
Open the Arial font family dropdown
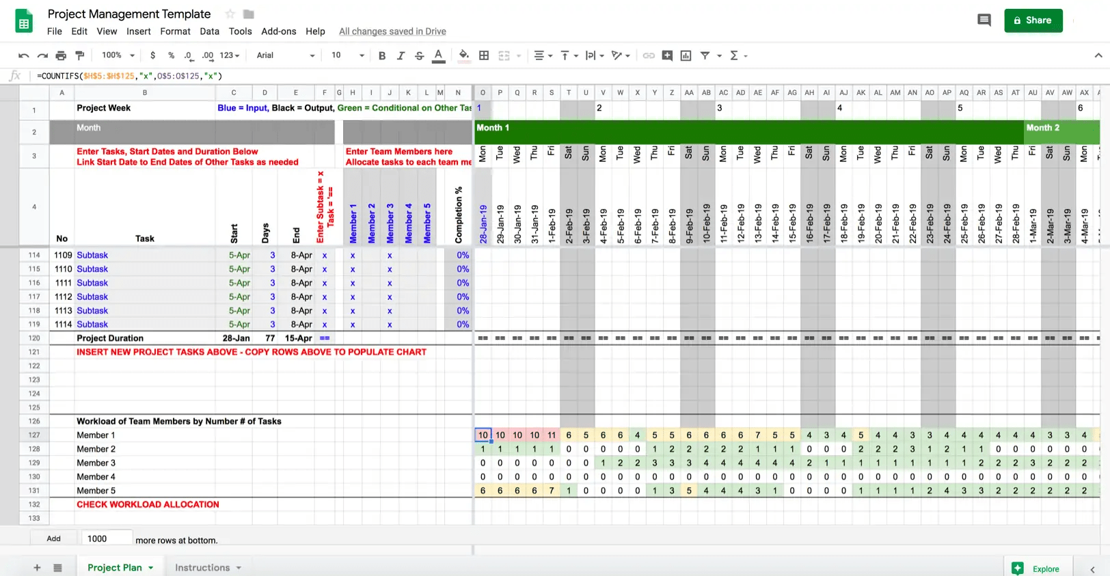coord(286,55)
